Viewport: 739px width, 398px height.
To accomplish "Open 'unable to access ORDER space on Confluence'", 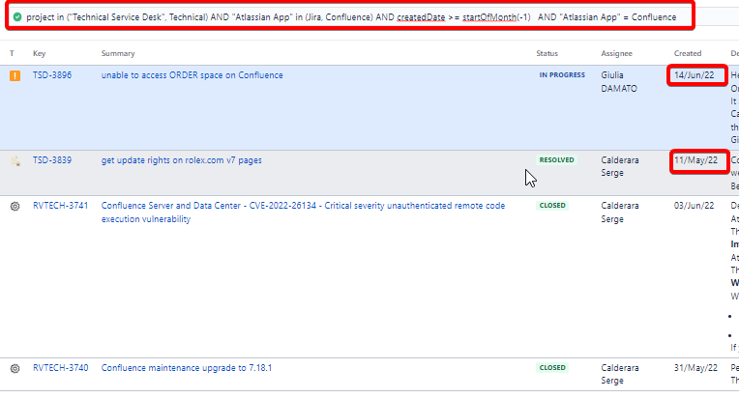I will click(x=192, y=75).
